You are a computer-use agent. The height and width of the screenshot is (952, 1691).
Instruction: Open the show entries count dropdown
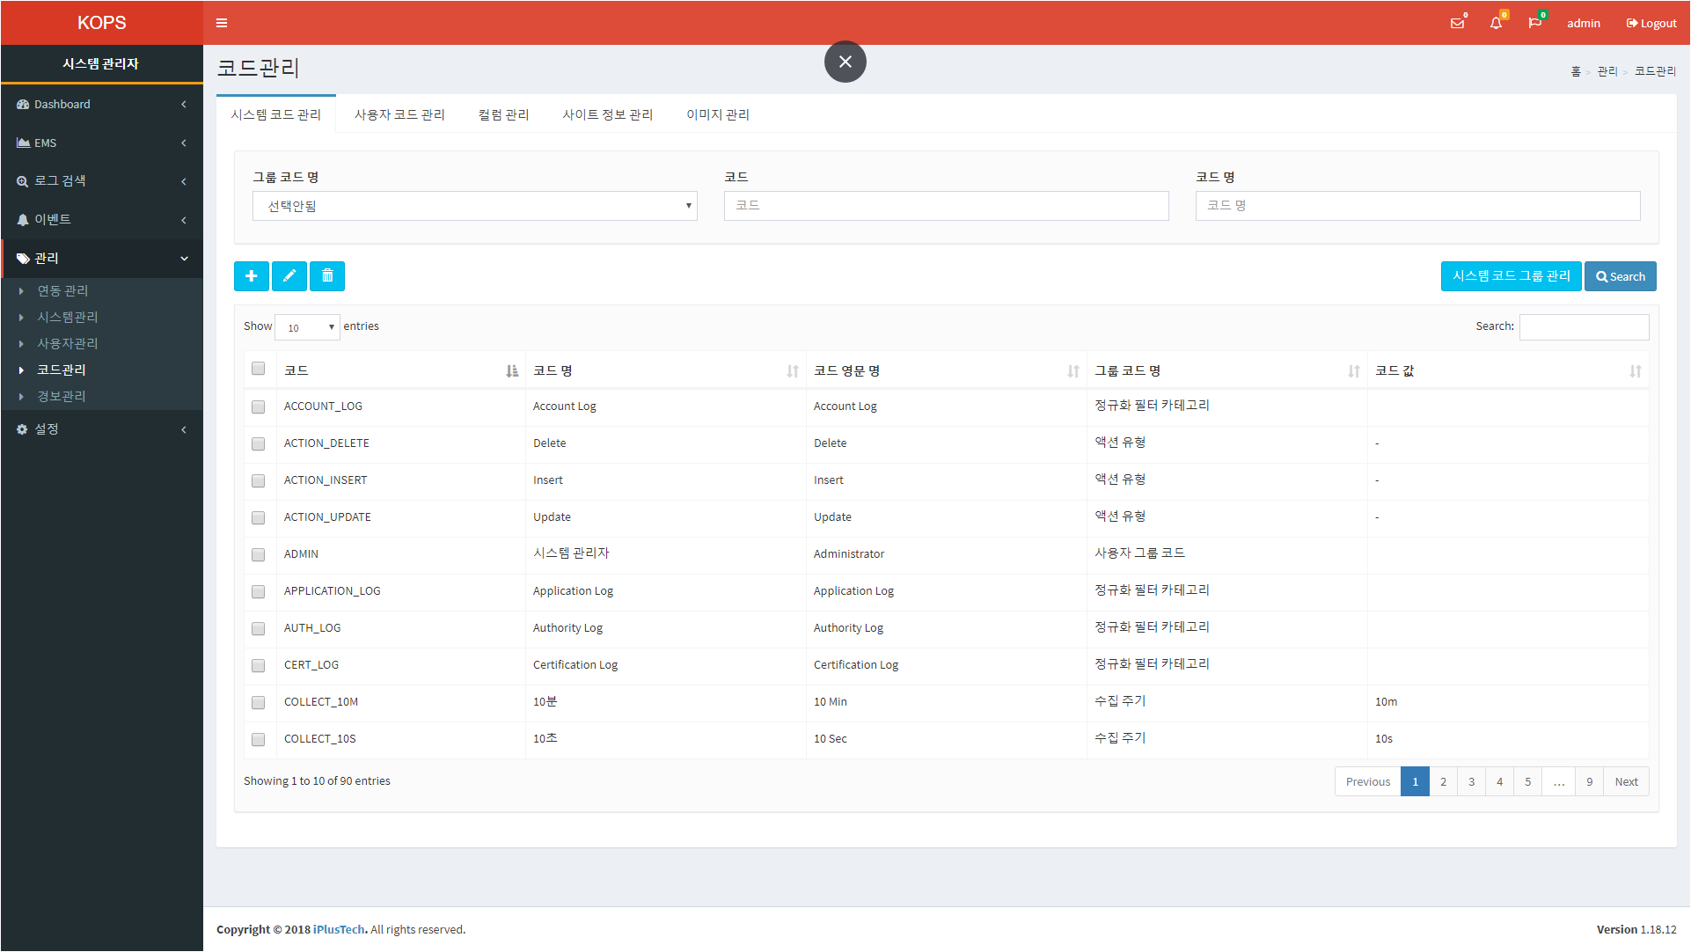click(307, 327)
